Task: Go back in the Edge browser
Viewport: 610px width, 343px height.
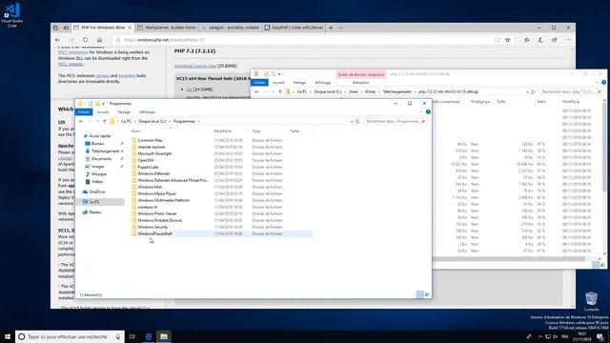Action: coord(57,40)
